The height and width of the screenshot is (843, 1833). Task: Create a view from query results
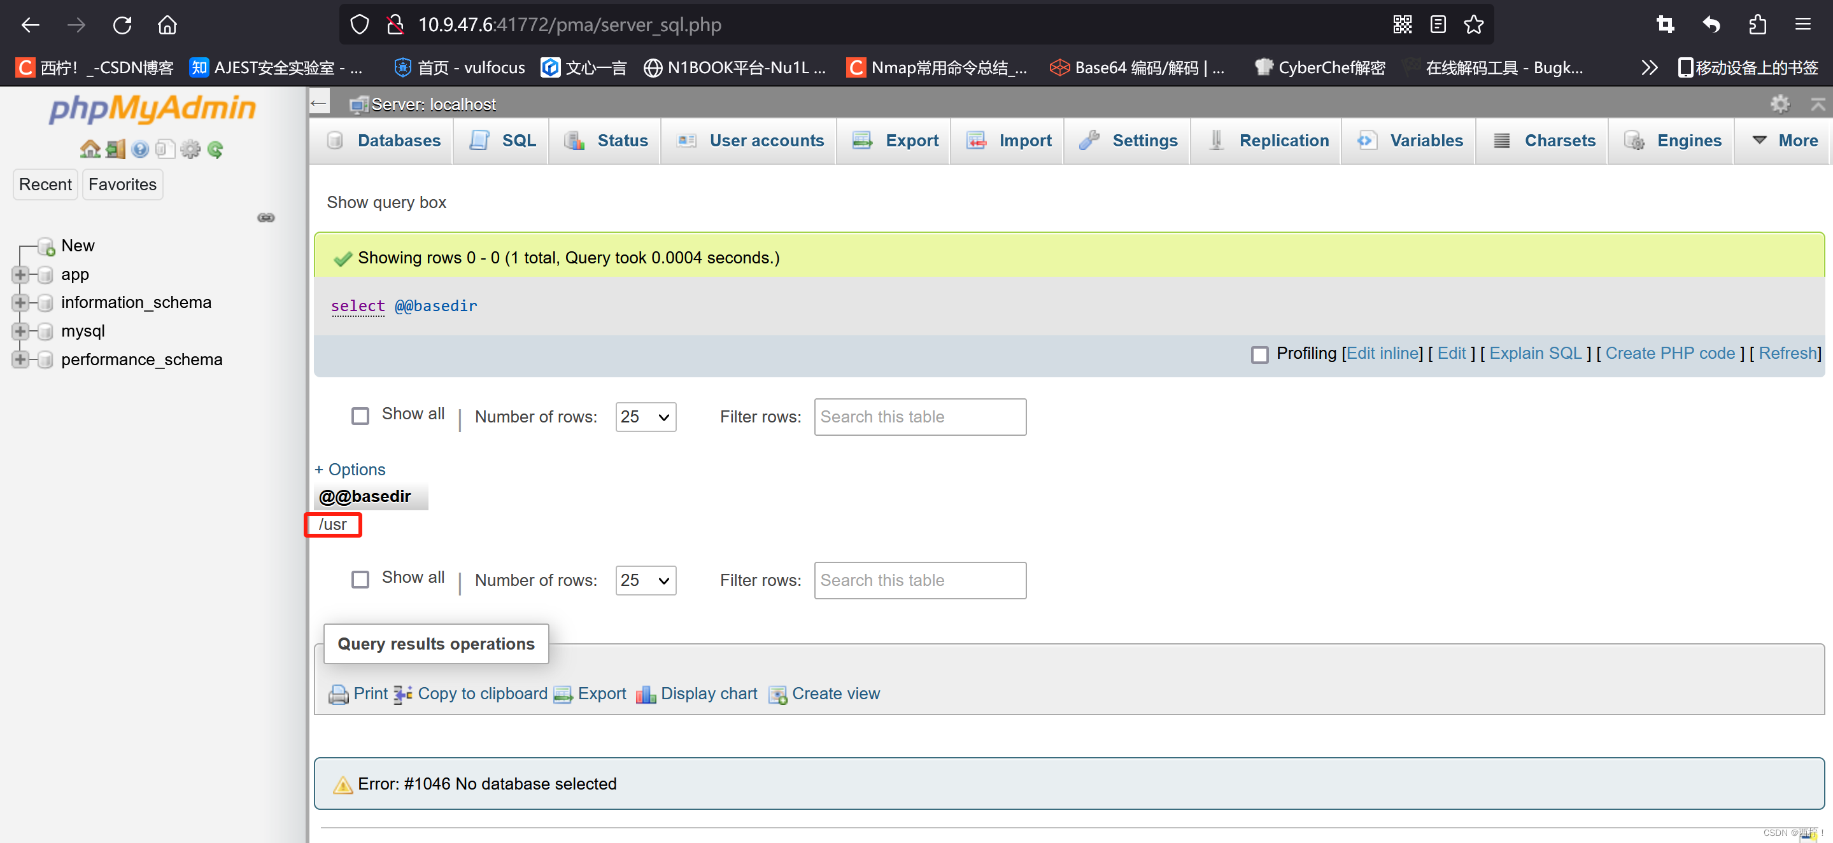pyautogui.click(x=836, y=693)
